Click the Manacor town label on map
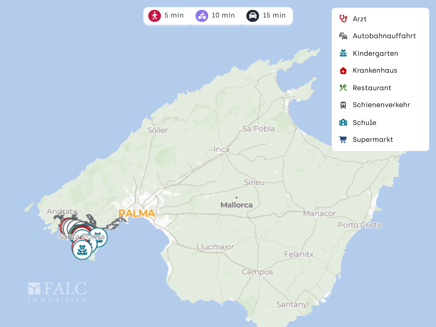The image size is (436, 327). coord(319,214)
